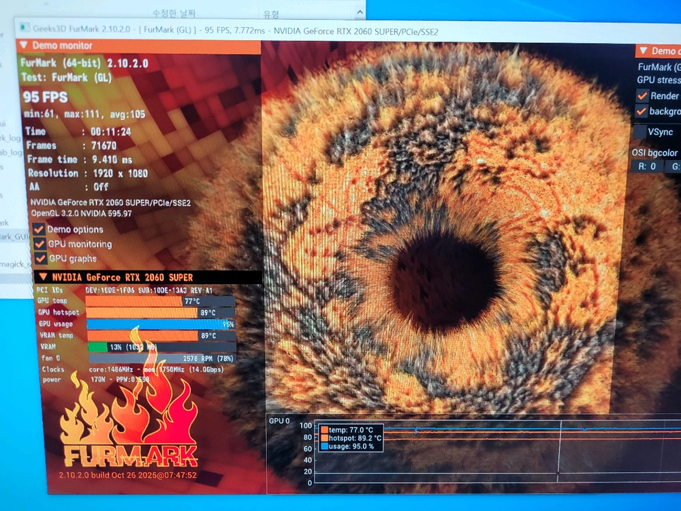The width and height of the screenshot is (681, 511).
Task: Click the min:61, max:111, avg:105 text
Action: pyautogui.click(x=84, y=114)
